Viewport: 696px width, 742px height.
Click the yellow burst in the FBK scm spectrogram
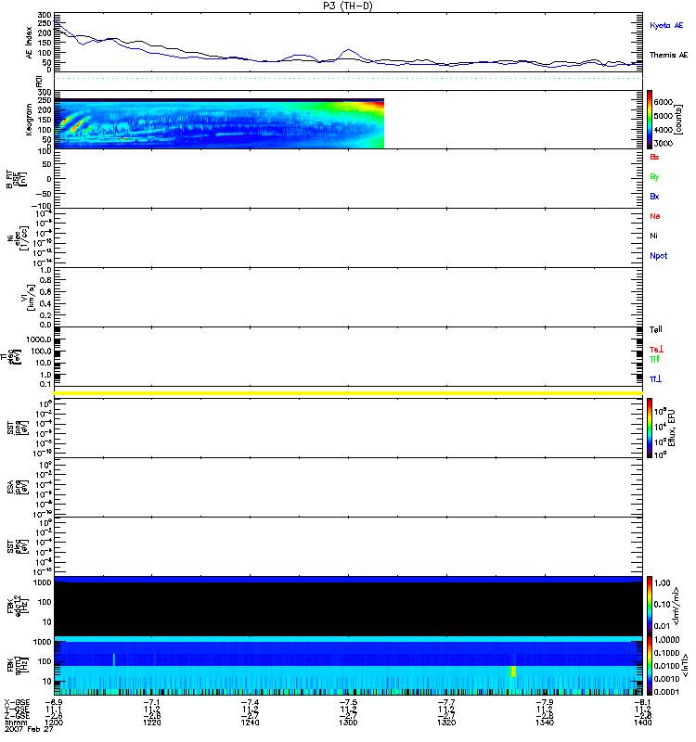513,672
